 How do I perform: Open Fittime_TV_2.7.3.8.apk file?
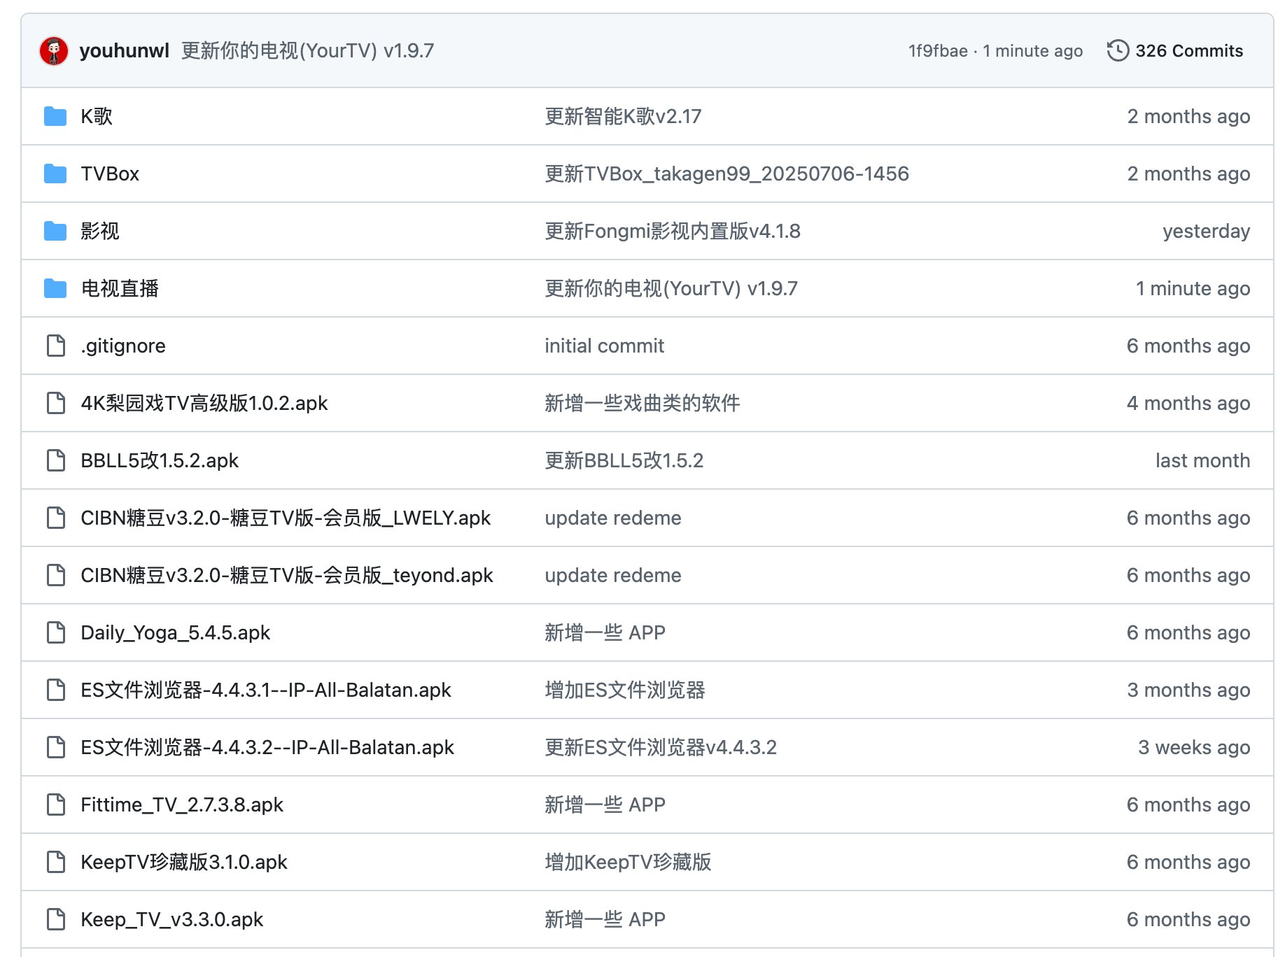pyautogui.click(x=181, y=804)
